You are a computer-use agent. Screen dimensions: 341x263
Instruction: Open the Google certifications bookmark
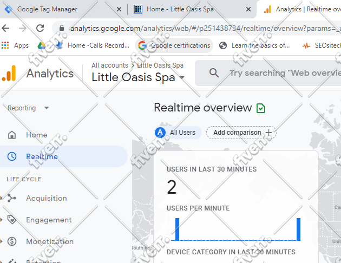pos(174,45)
